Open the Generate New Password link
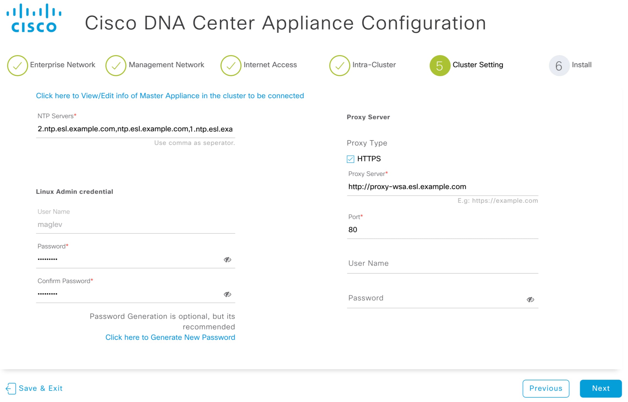The height and width of the screenshot is (402, 628). coord(170,337)
